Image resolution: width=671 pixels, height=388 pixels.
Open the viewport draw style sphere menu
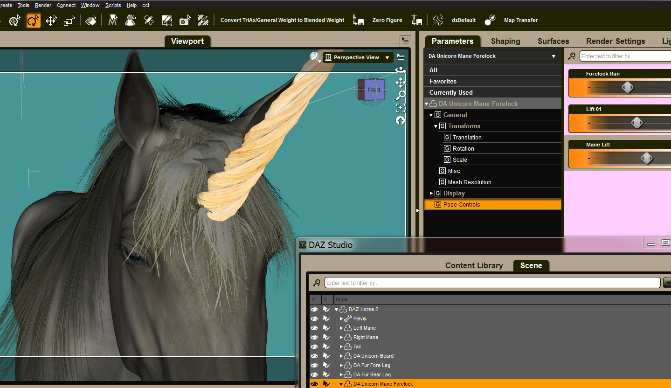click(x=315, y=57)
